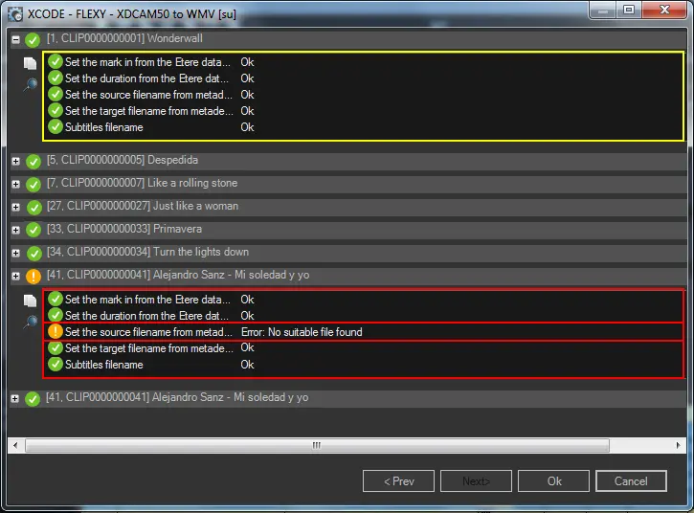Expand the Turn the lights down node

click(15, 253)
